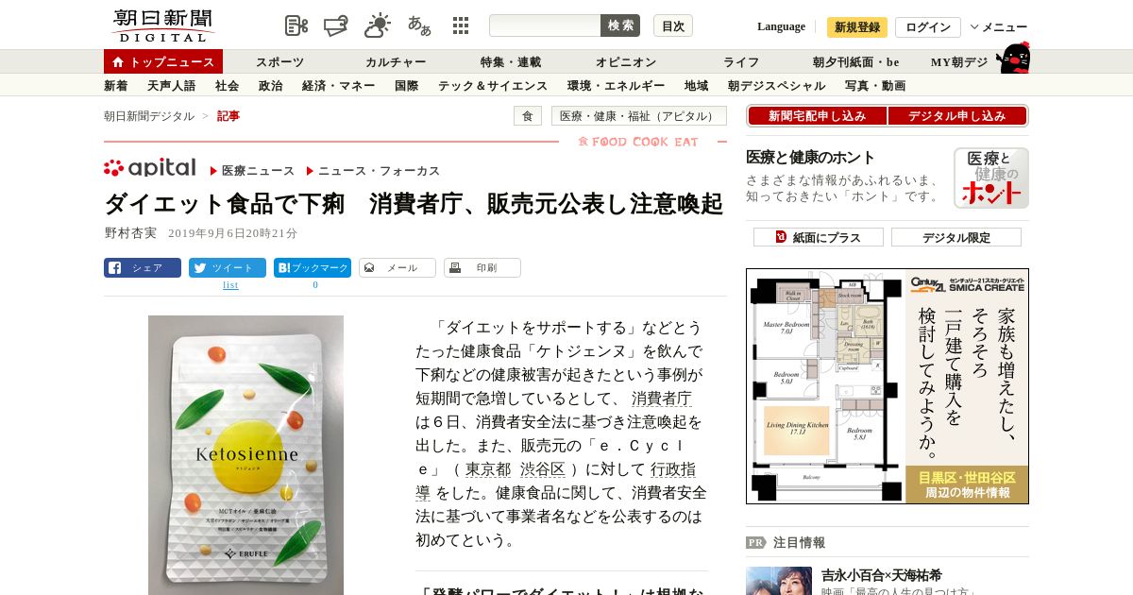Viewport: 1133px width, 595px height.
Task: Select the 環境・エネルギー submenu item
Action: [x=617, y=86]
